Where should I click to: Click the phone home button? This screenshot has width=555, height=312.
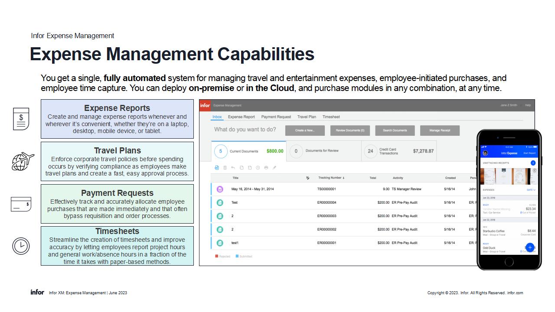(x=509, y=262)
